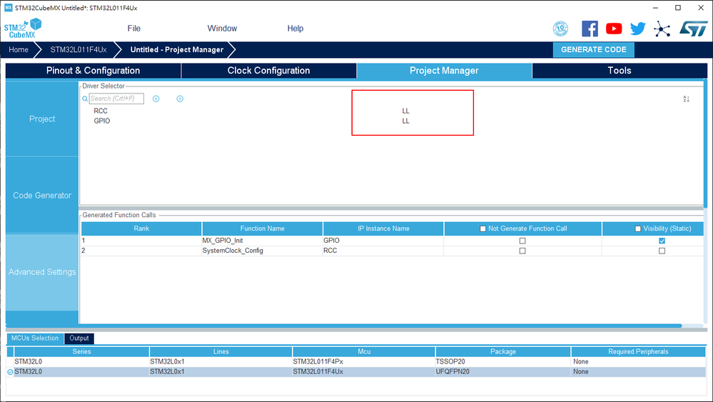Select the Advanced Settings side section
This screenshot has width=713, height=402.
[42, 272]
